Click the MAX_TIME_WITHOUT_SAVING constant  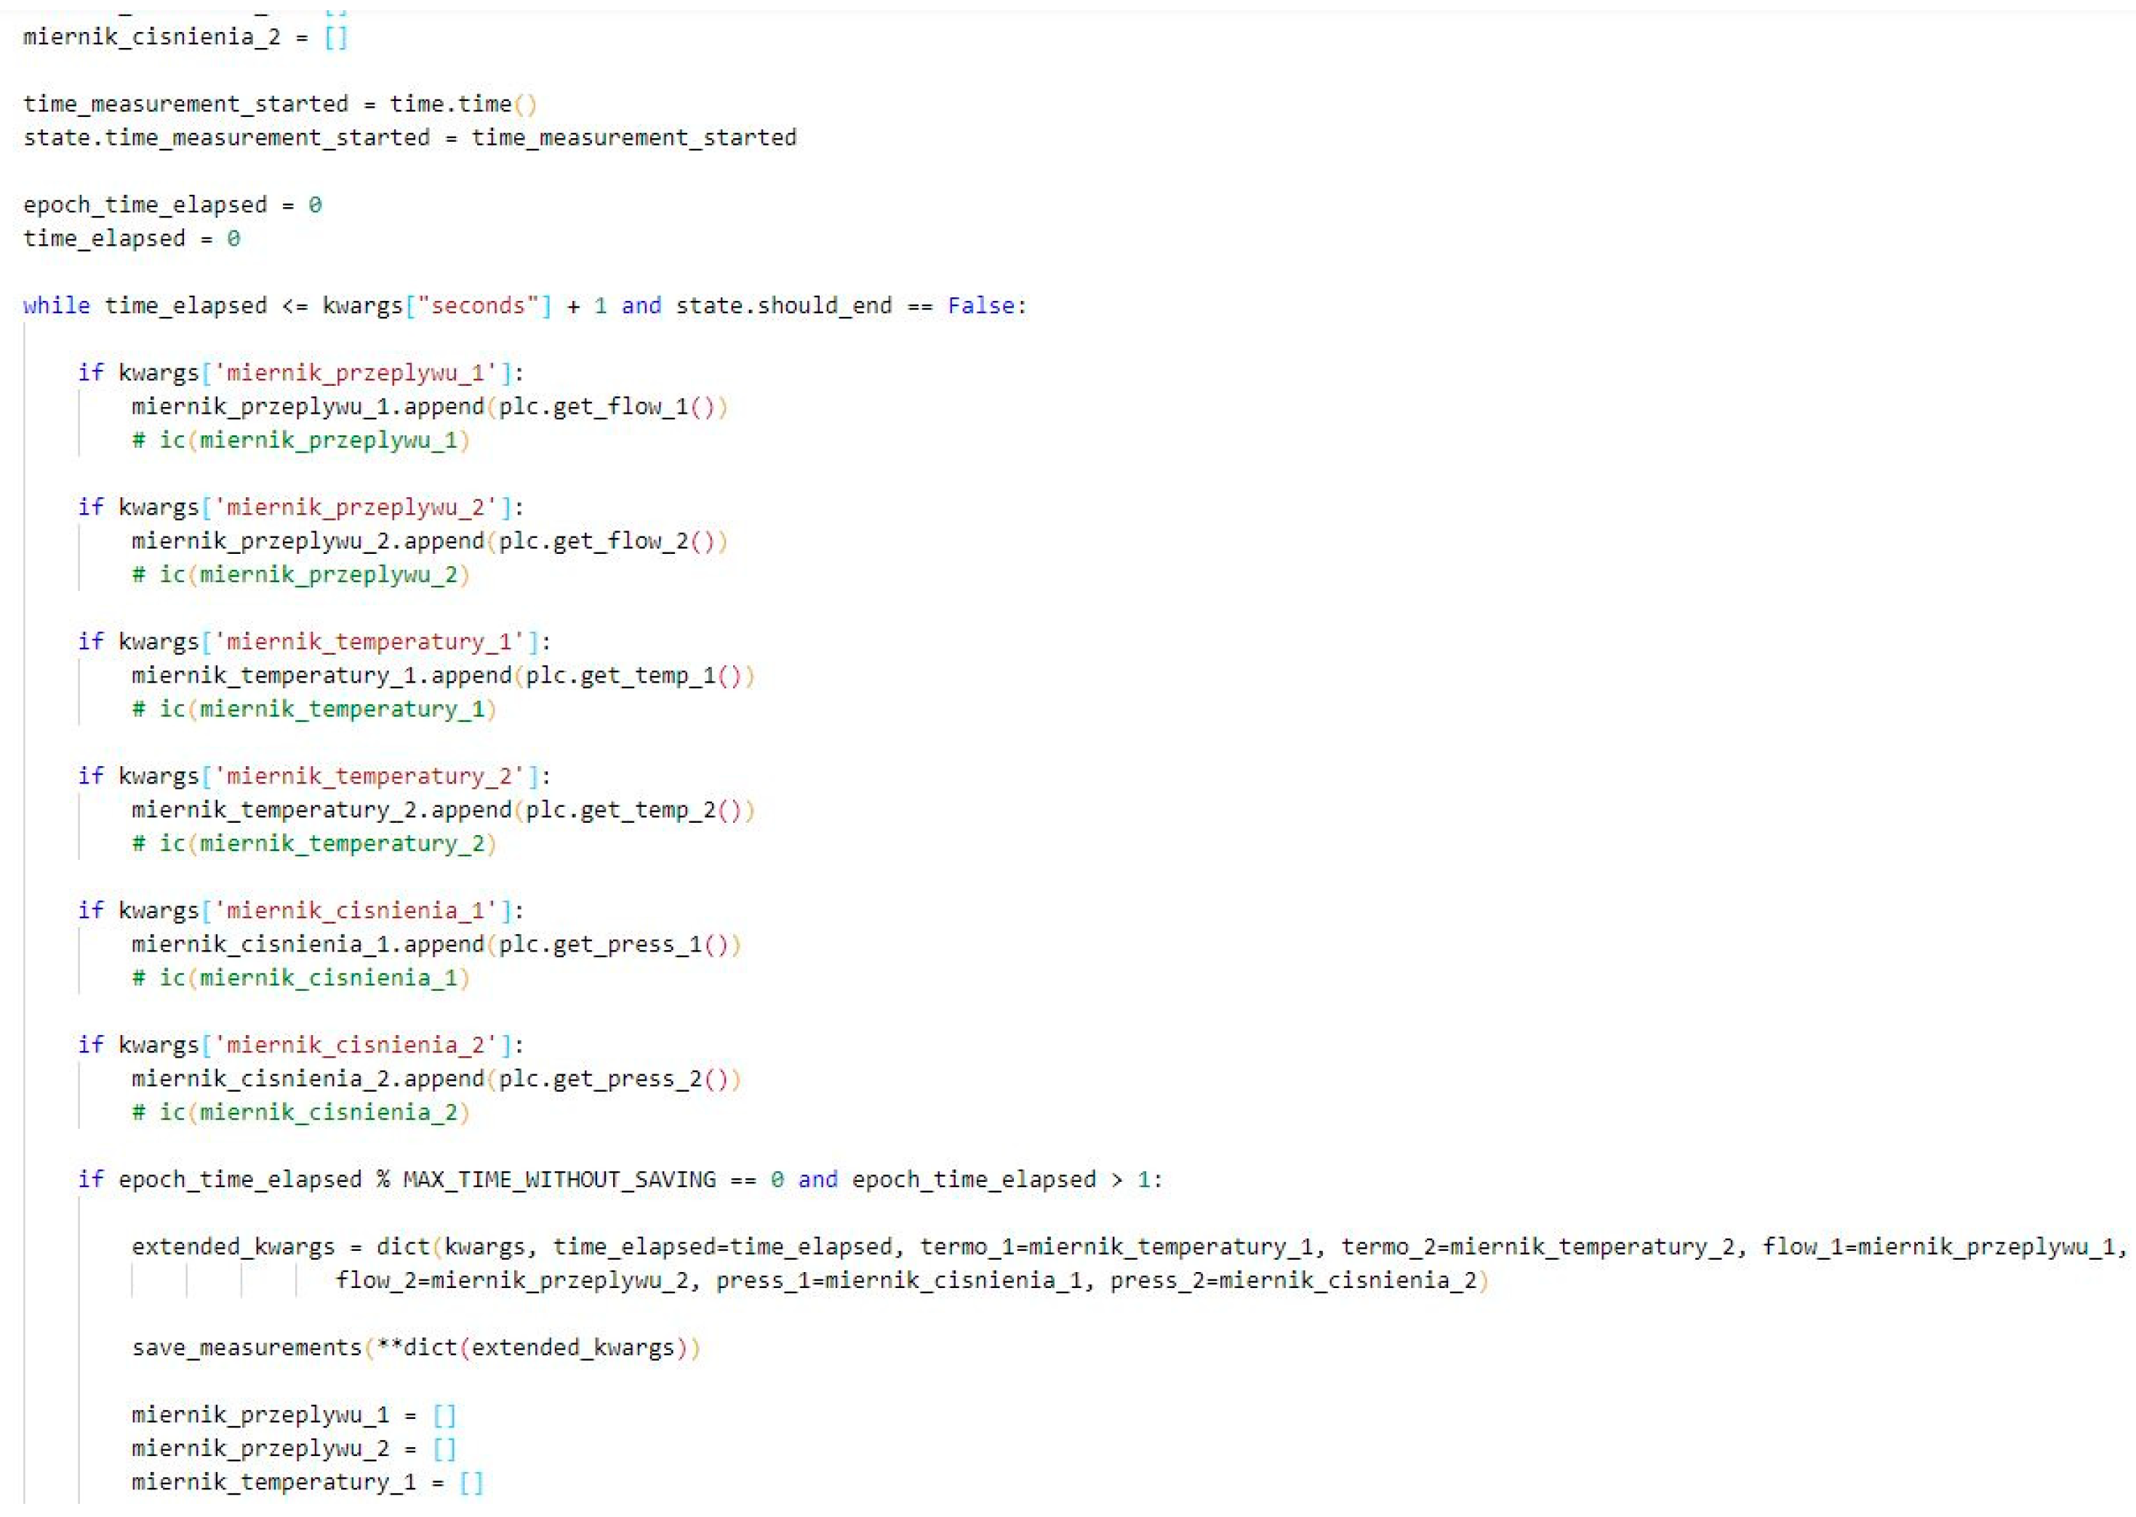(x=559, y=1179)
